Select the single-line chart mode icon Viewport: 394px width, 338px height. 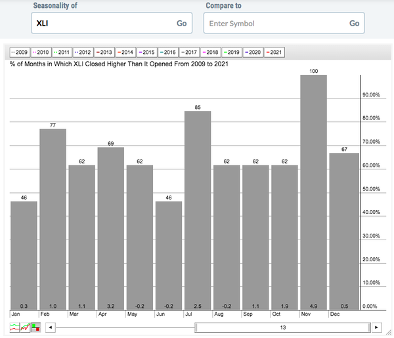tap(25, 327)
